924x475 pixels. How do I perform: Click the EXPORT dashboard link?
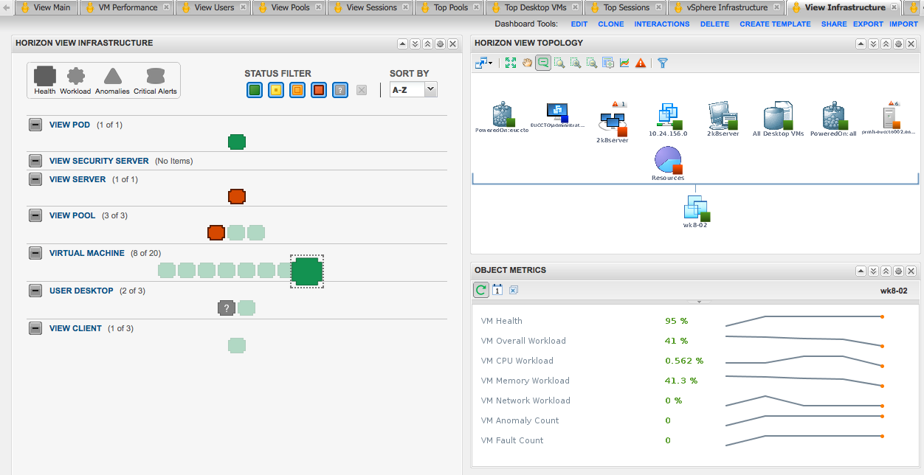(868, 24)
